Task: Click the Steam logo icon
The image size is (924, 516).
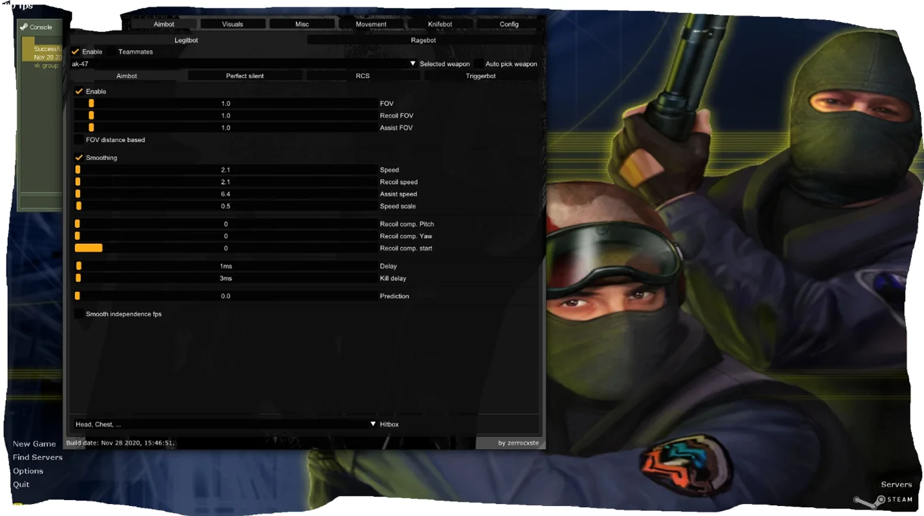Action: 869,501
